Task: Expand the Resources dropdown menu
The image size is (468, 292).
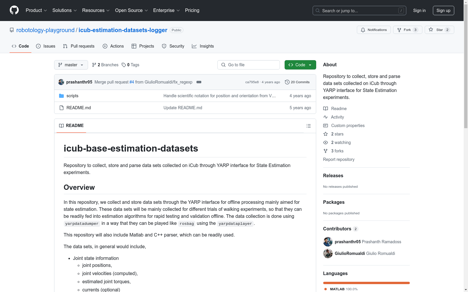Action: pyautogui.click(x=96, y=10)
